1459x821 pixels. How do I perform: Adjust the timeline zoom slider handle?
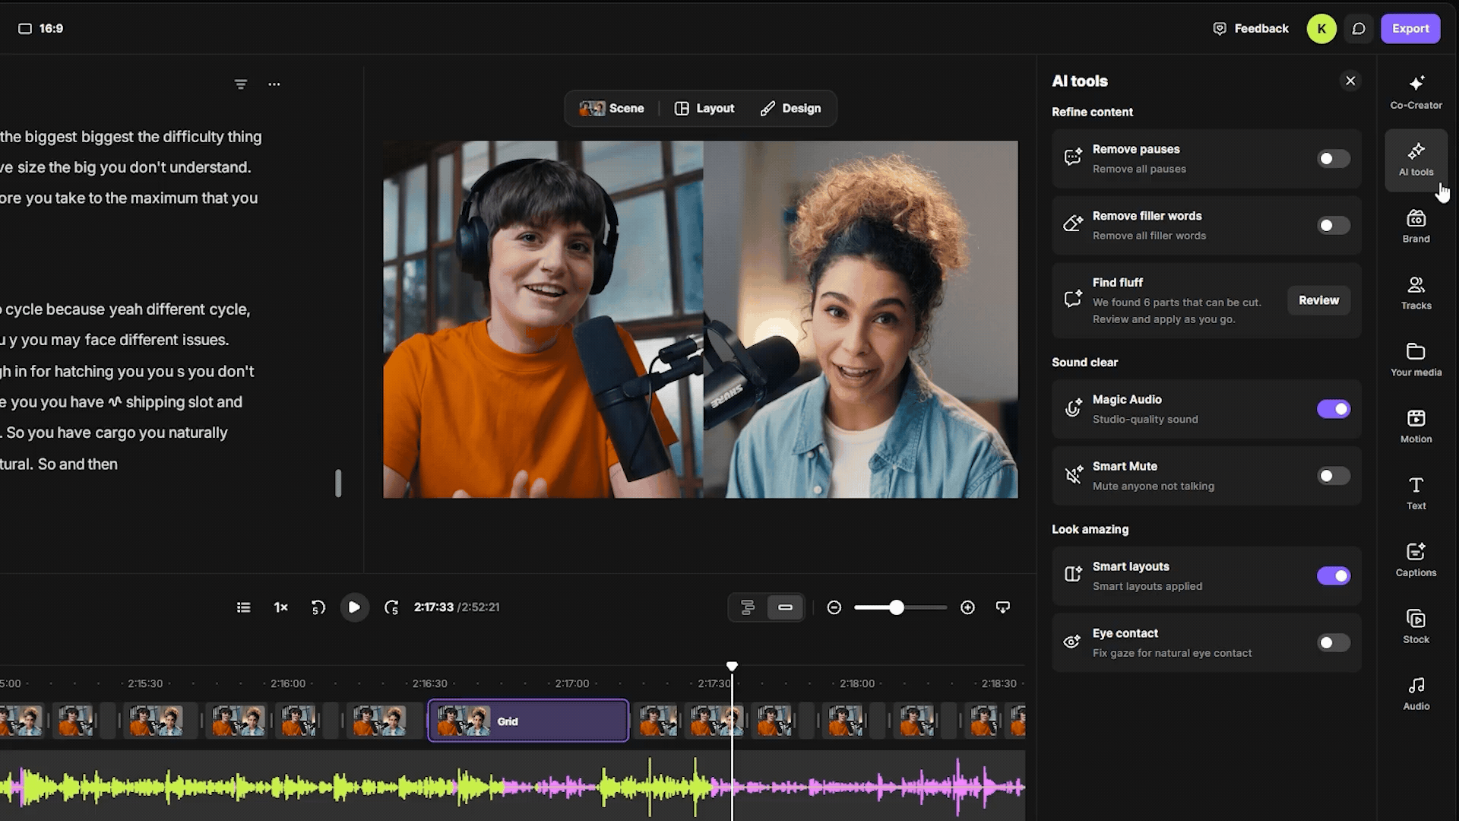pos(897,607)
